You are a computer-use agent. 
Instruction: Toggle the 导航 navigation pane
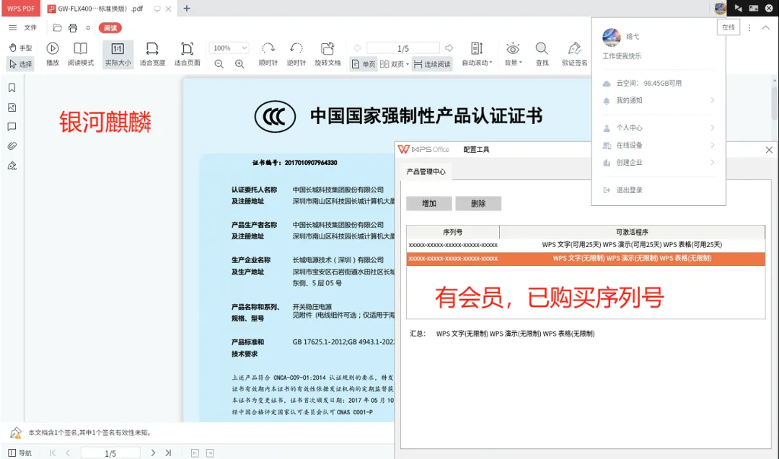[20, 453]
